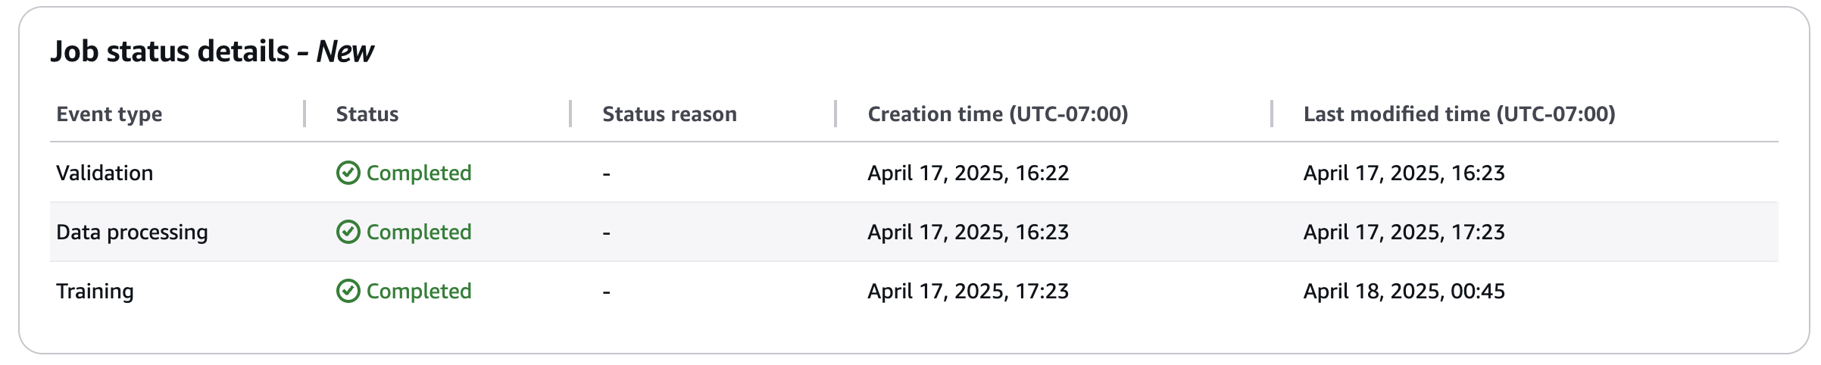Click the Validation row's green check icon

pyautogui.click(x=348, y=173)
